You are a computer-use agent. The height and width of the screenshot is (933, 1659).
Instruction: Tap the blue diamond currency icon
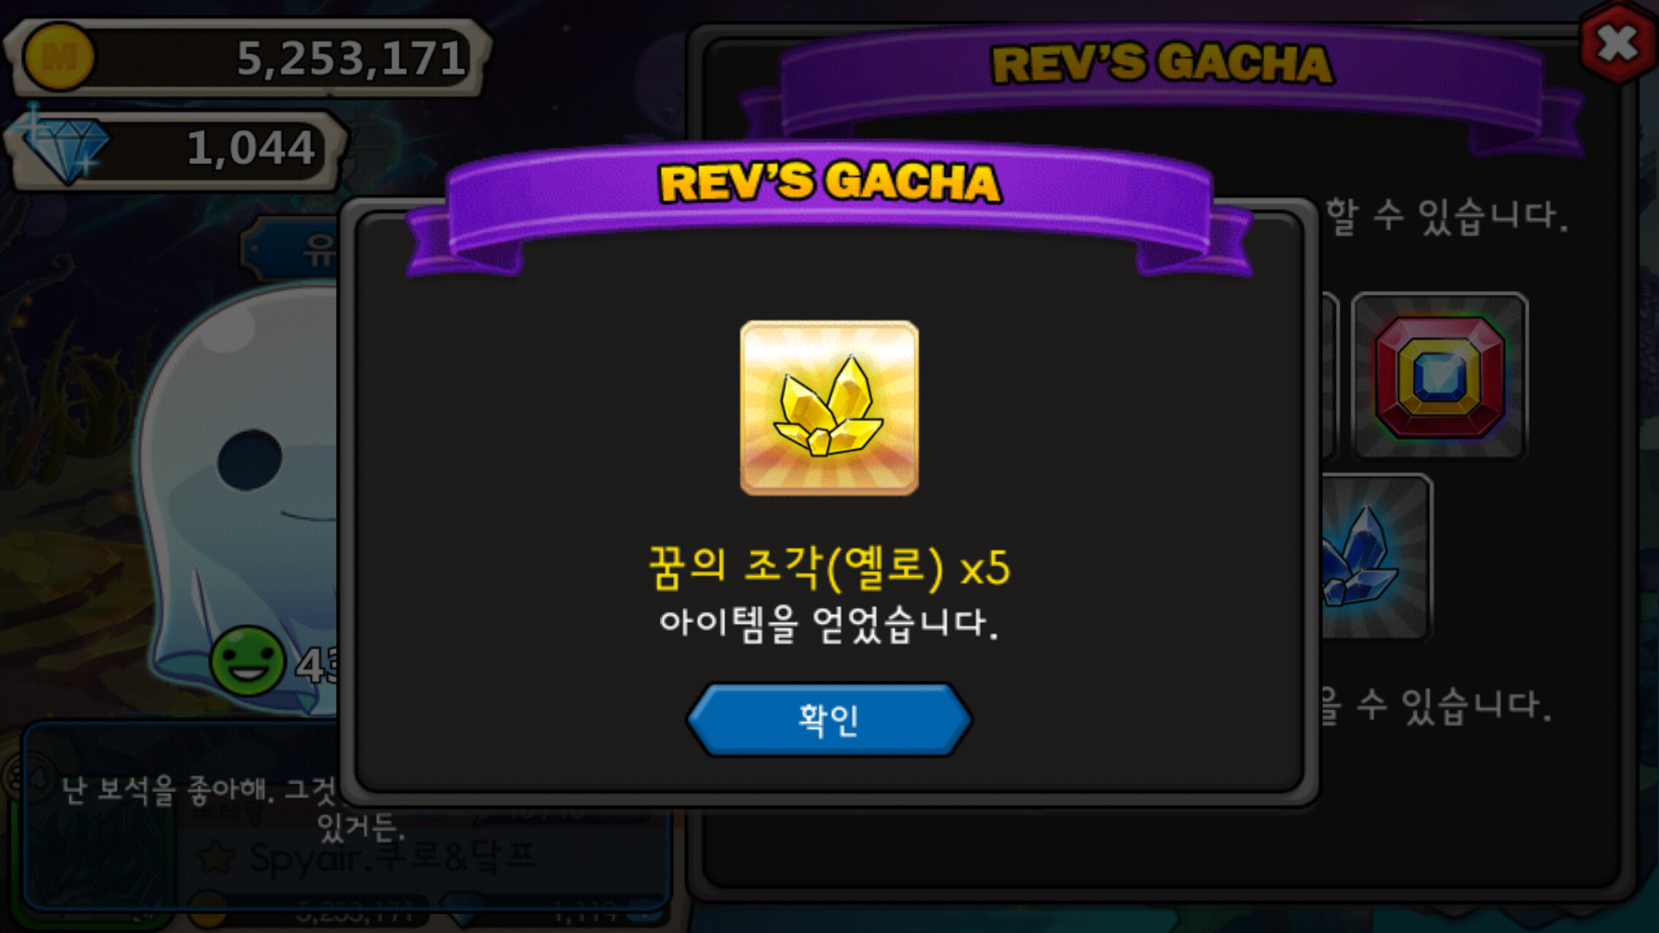[62, 149]
